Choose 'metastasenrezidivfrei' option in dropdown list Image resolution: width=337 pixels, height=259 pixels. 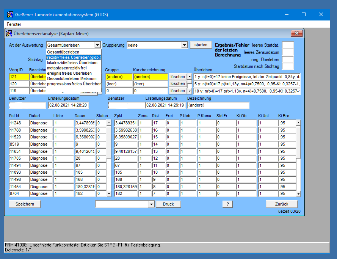pos(66,68)
